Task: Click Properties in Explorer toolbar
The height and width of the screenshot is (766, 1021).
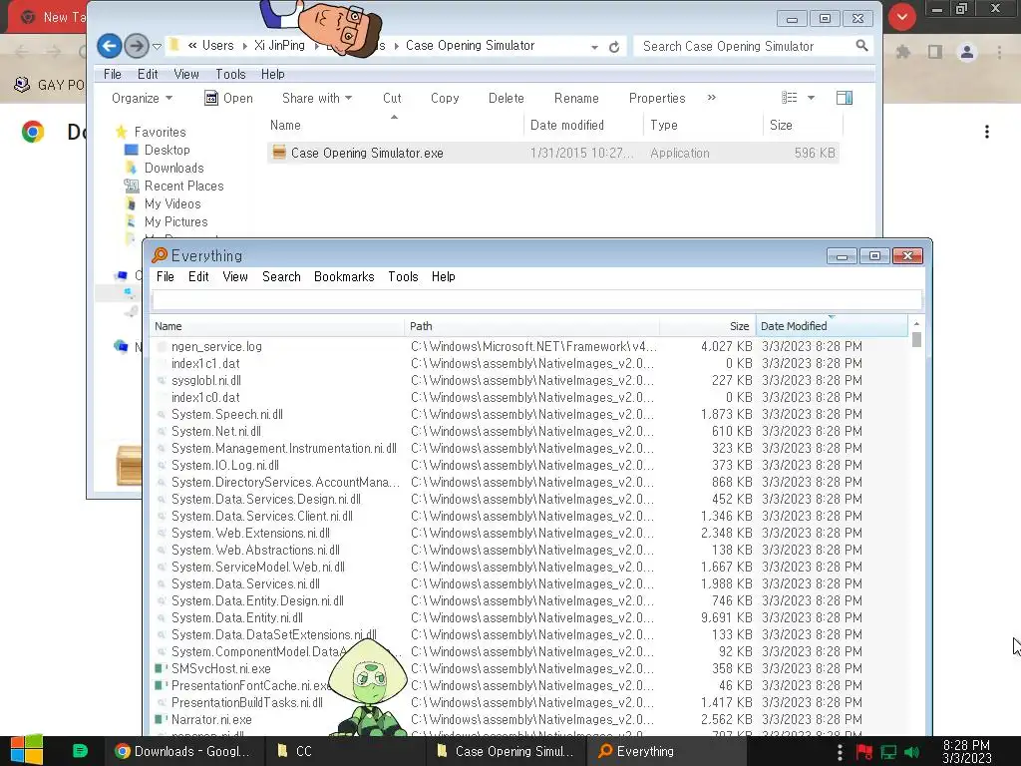Action: pyautogui.click(x=657, y=98)
